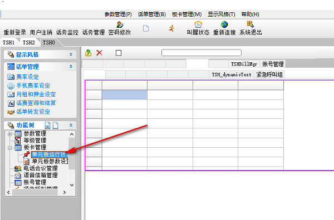
Task: Click the 话单转发设定 handshake icon
Action: click(x=11, y=112)
